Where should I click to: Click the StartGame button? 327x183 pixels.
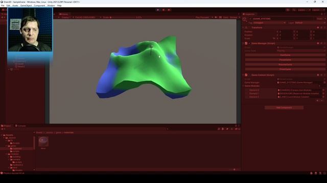point(285,55)
